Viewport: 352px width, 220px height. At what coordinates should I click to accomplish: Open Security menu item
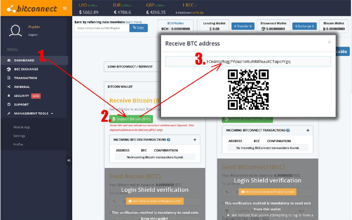[22, 96]
